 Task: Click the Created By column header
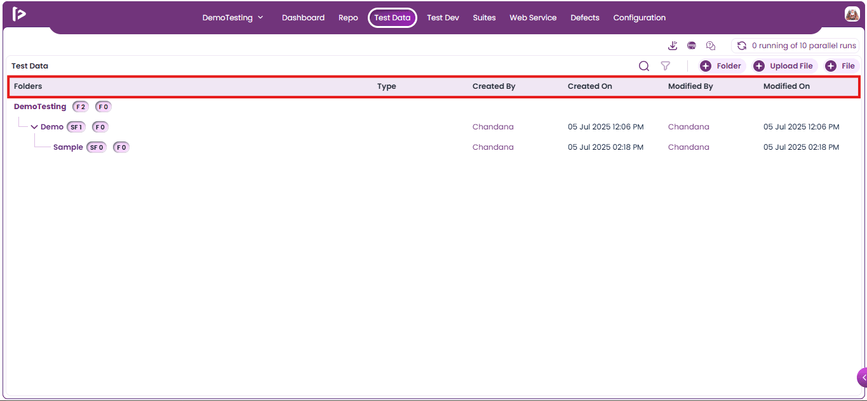coord(494,86)
